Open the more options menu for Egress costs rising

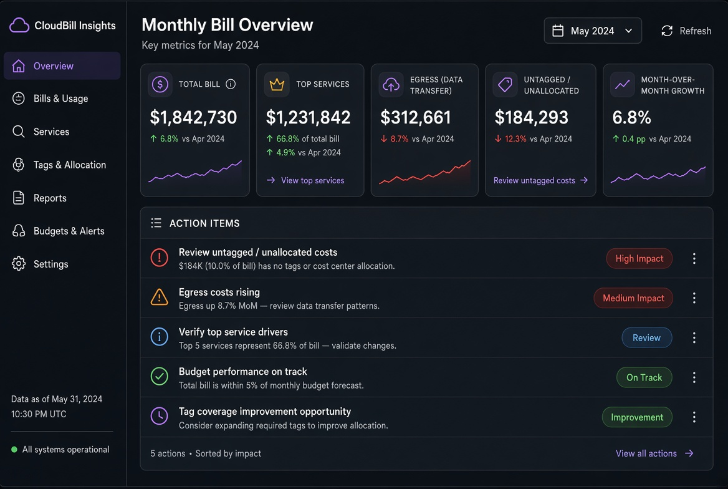(x=694, y=298)
